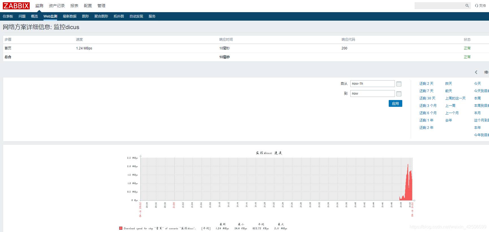Screen dimensions: 489x232
Task: Click the 首页 step name cell
Action: (8, 48)
